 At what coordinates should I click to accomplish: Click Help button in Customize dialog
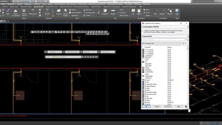point(179,107)
